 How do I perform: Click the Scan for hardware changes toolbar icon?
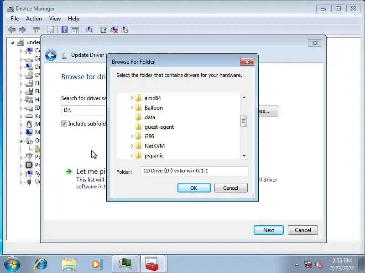89,30
